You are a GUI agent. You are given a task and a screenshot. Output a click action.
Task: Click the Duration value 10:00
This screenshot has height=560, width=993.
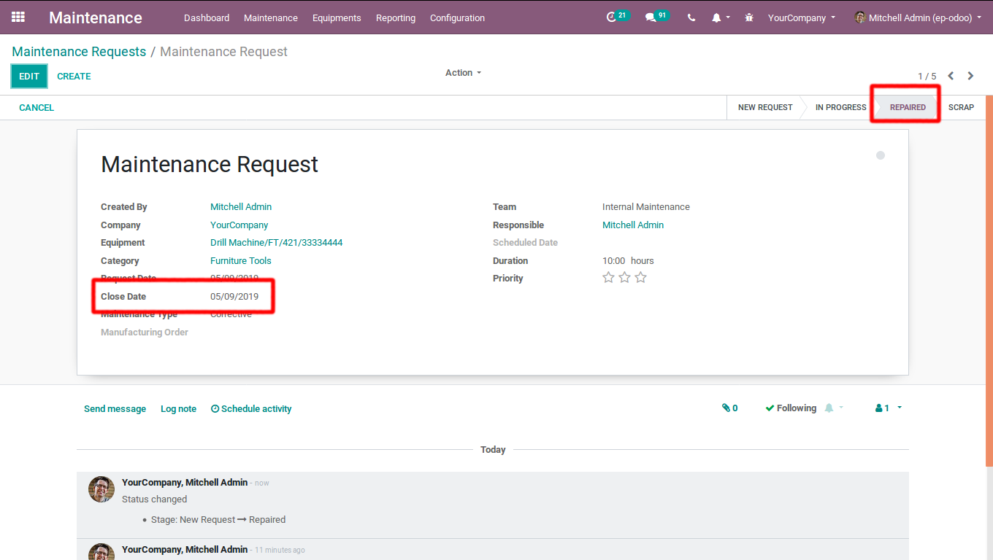click(x=614, y=261)
